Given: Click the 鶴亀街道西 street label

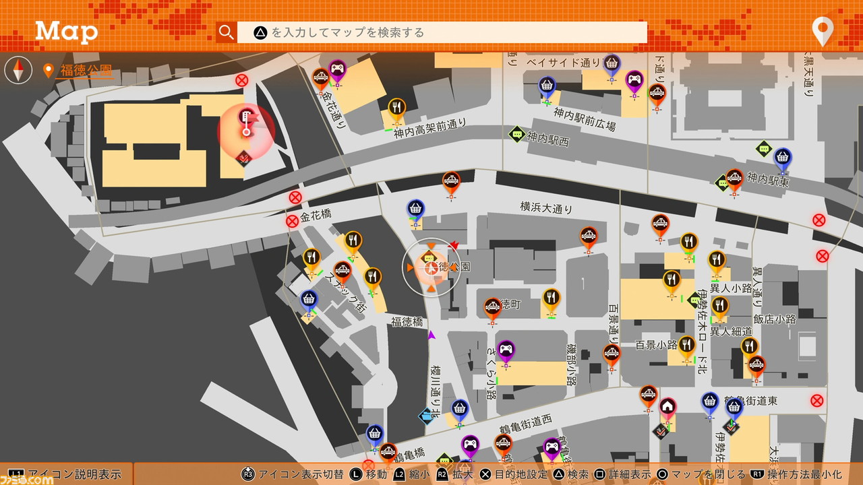Looking at the screenshot, I should click(526, 423).
